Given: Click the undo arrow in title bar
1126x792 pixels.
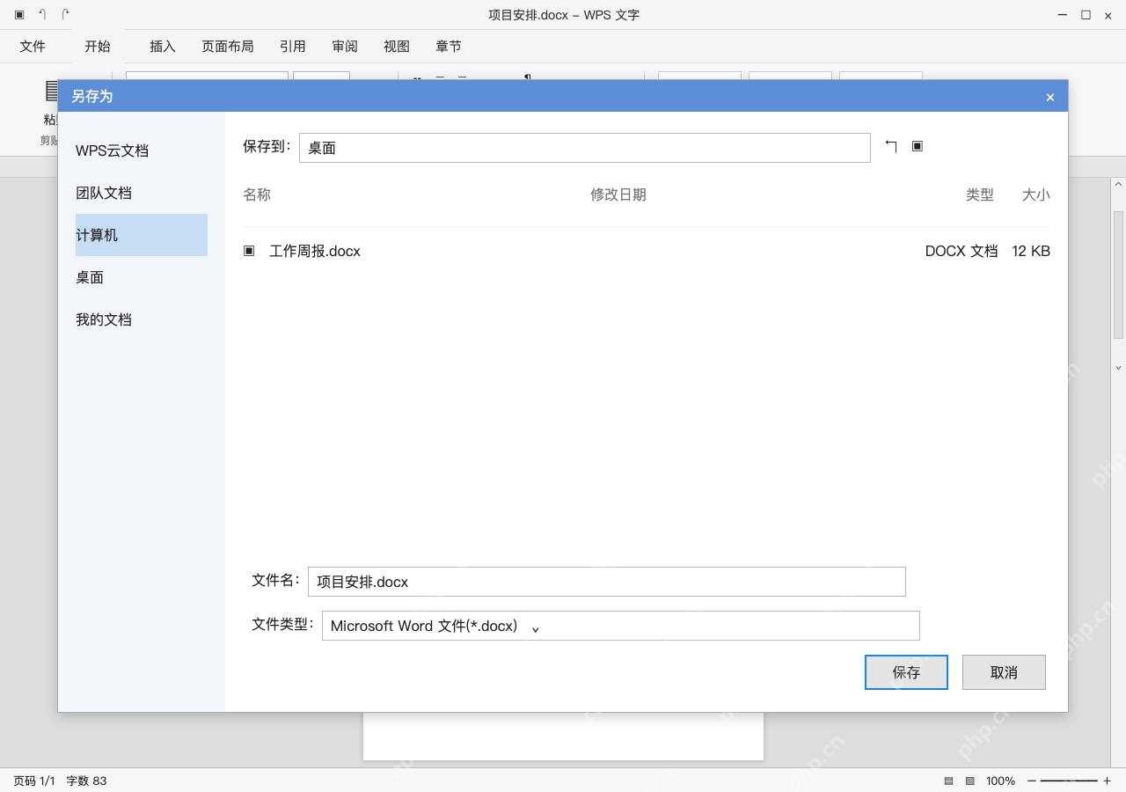Looking at the screenshot, I should (x=42, y=14).
